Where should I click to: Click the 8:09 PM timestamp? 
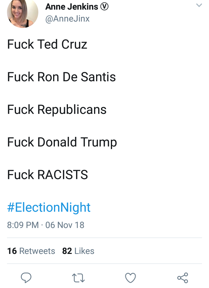click(23, 225)
